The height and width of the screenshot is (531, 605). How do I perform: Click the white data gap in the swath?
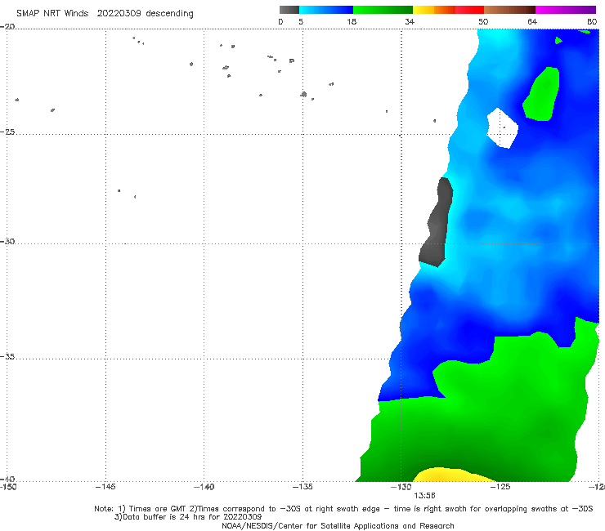pos(502,128)
